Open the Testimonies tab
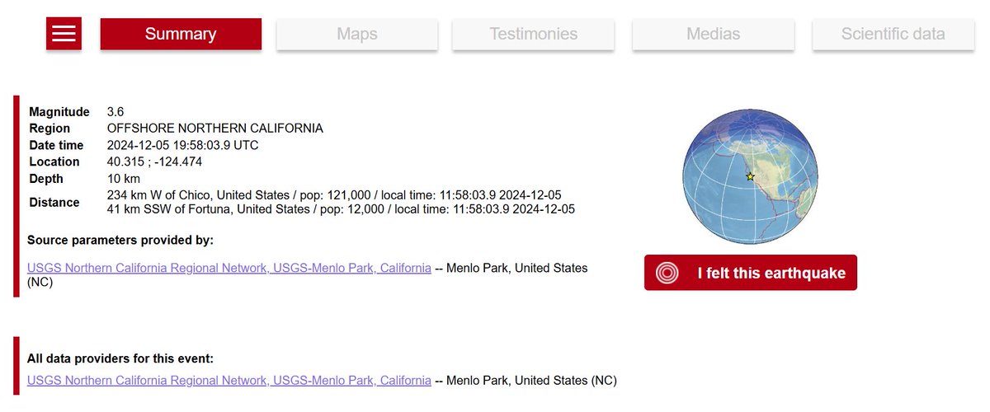This screenshot has height=412, width=990. pyautogui.click(x=534, y=34)
